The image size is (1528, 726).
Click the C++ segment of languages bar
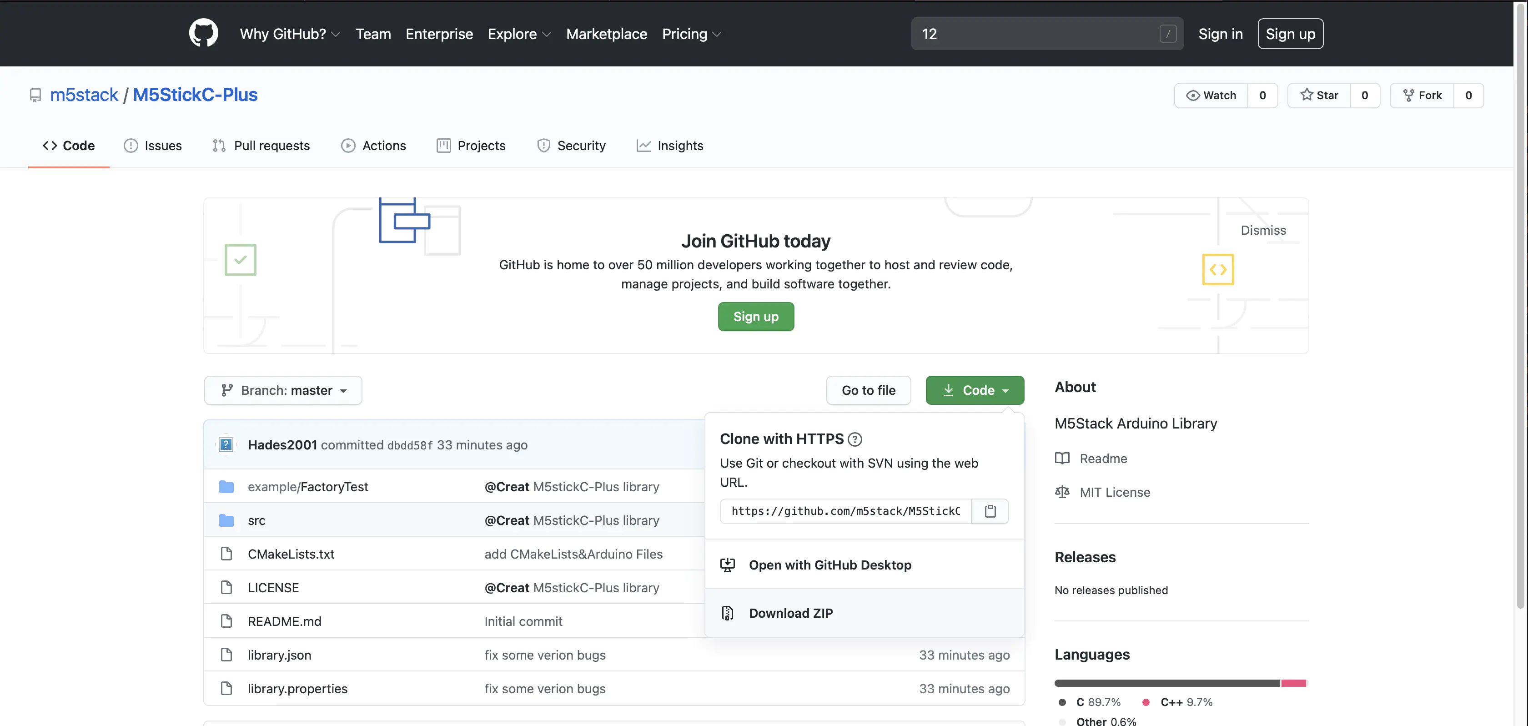tap(1293, 683)
